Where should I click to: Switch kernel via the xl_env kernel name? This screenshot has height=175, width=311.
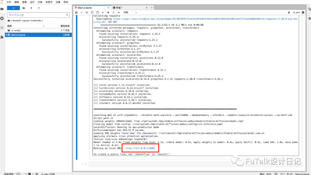(x=296, y=12)
